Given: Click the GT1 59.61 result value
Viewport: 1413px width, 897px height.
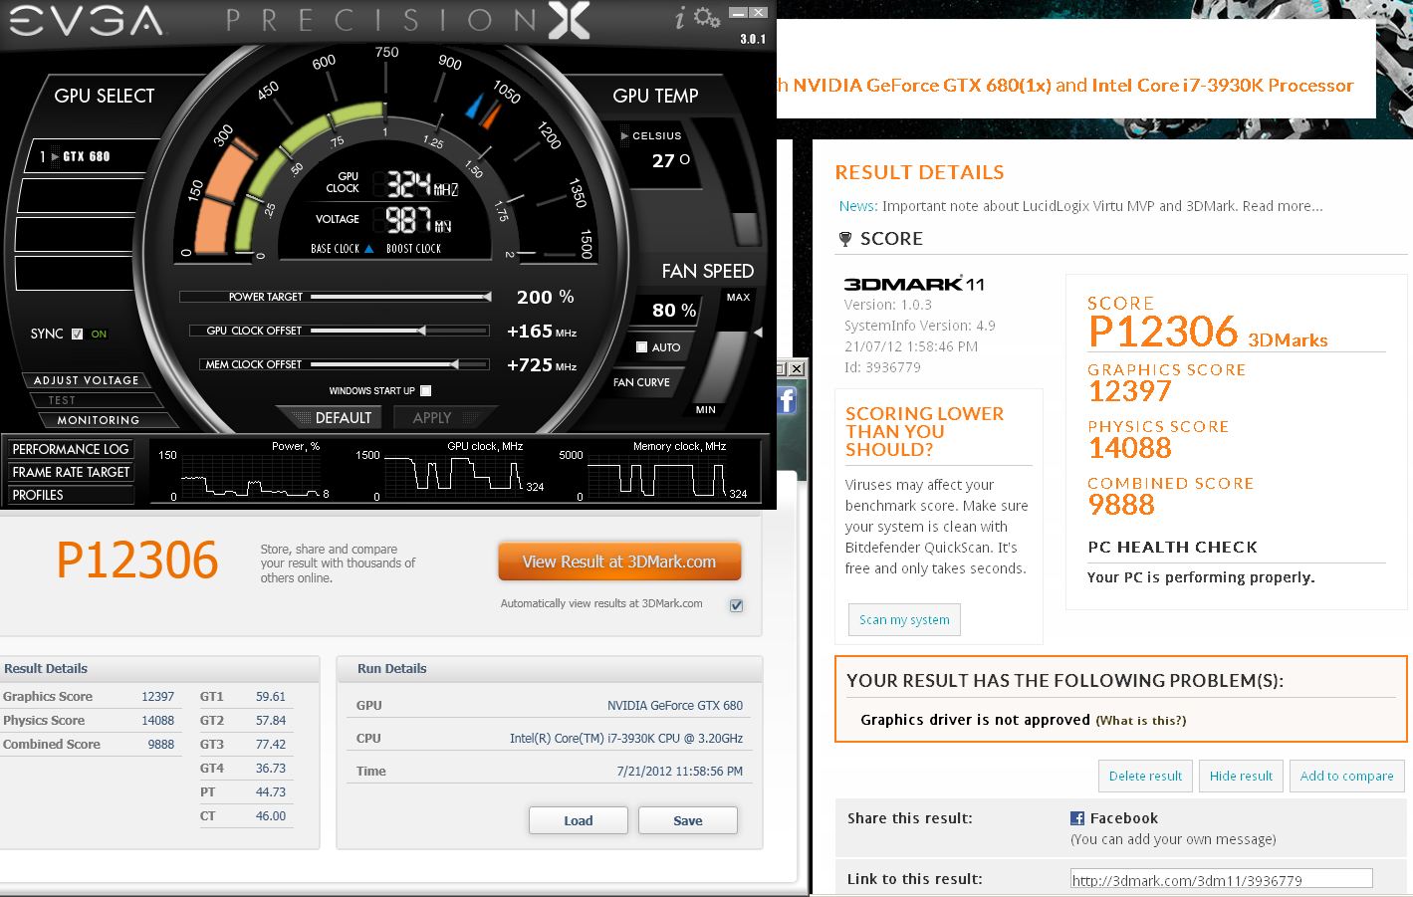Looking at the screenshot, I should click(x=270, y=697).
